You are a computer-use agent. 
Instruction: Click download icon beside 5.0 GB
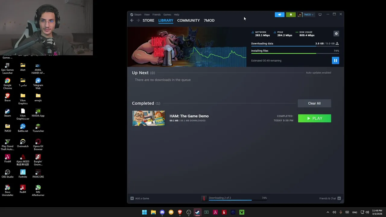click(337, 43)
